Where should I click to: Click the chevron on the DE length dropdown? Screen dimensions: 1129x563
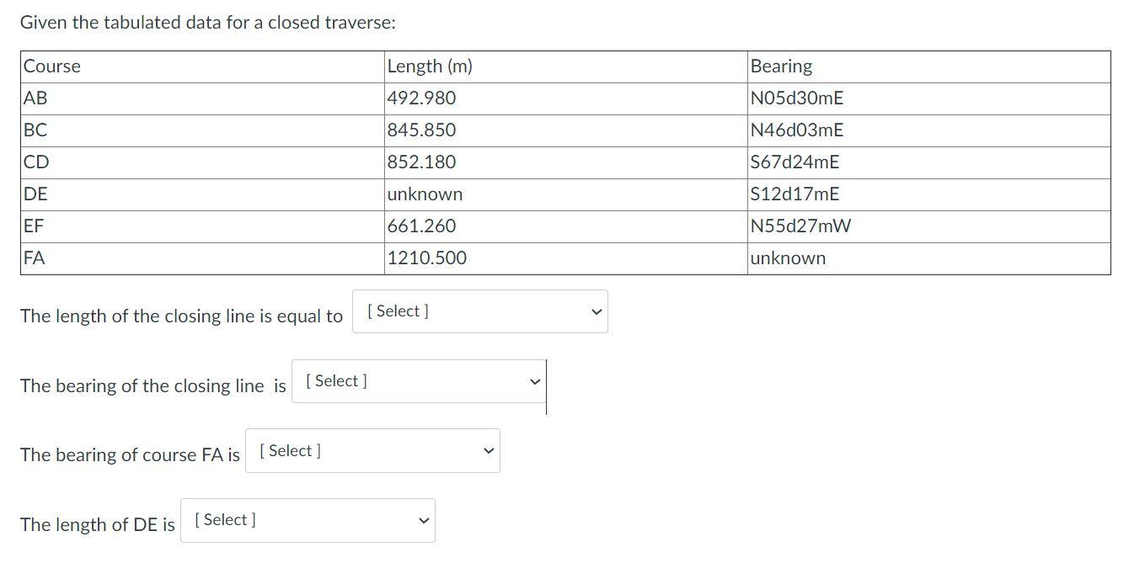422,520
